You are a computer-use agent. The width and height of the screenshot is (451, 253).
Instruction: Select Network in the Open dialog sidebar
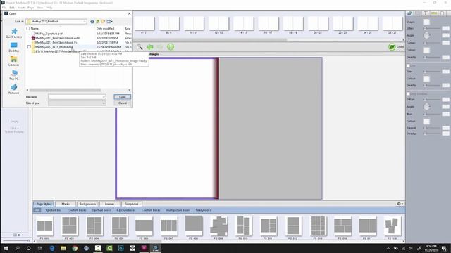tap(14, 89)
